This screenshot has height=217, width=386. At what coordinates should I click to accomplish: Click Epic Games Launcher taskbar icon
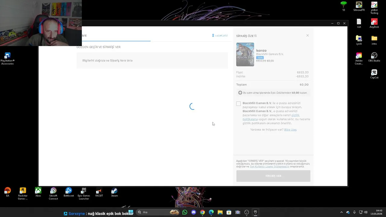(x=255, y=212)
